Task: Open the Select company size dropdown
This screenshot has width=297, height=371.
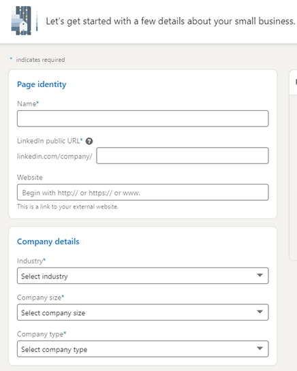Action: coord(143,312)
